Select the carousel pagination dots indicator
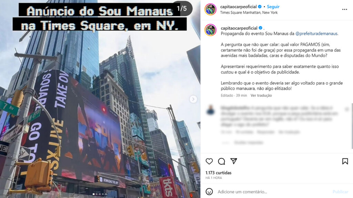 (100, 194)
